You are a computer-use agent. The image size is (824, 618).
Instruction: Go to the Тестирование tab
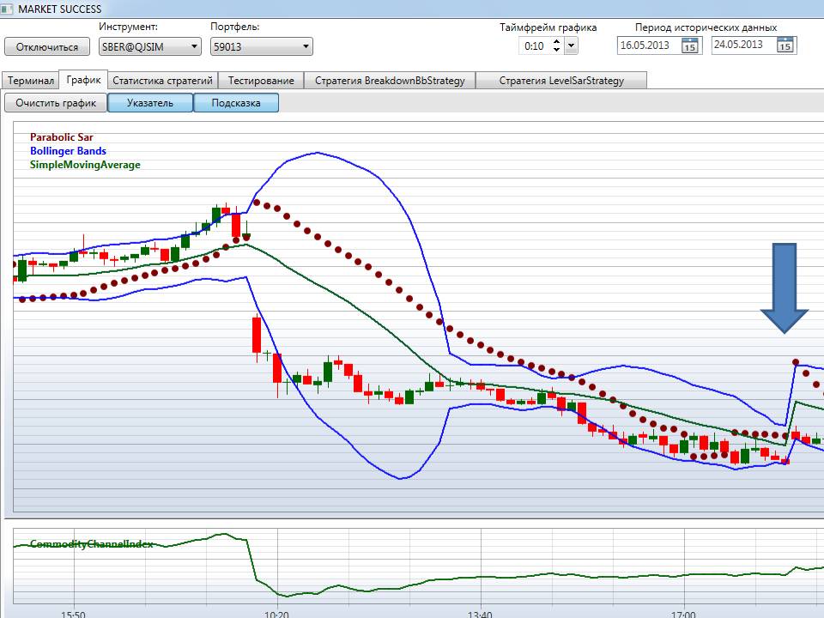click(x=261, y=81)
